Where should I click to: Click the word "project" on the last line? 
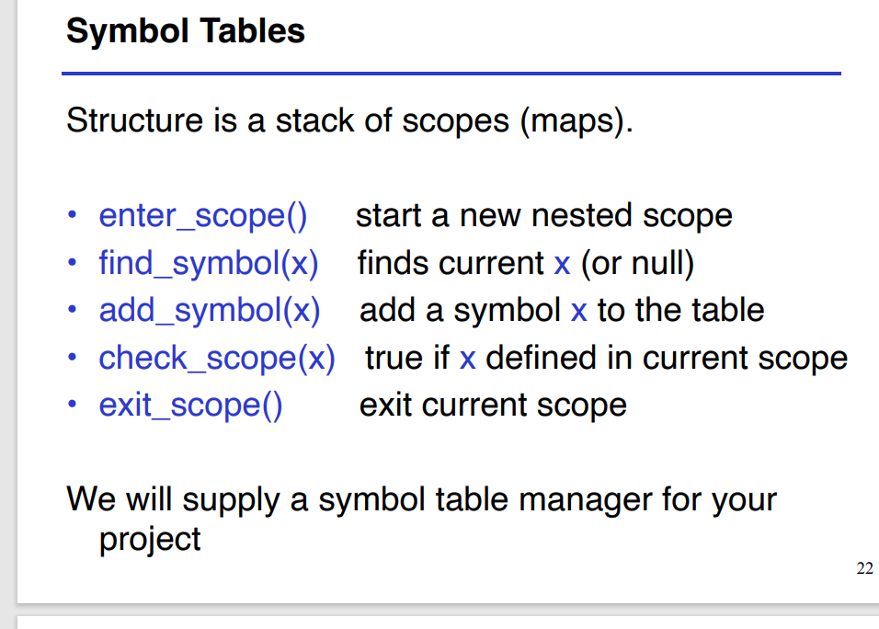coord(150,539)
